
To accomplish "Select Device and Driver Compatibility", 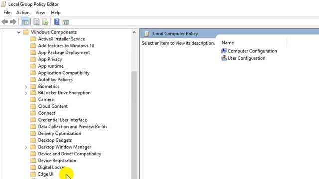I will [x=70, y=154].
